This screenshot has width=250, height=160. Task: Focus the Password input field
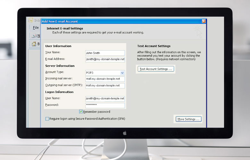click(105, 105)
